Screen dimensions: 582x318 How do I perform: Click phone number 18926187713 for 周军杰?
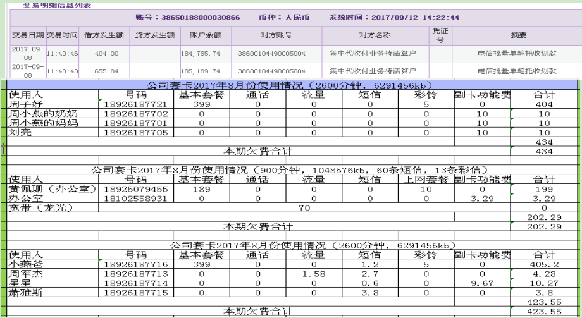(x=135, y=274)
